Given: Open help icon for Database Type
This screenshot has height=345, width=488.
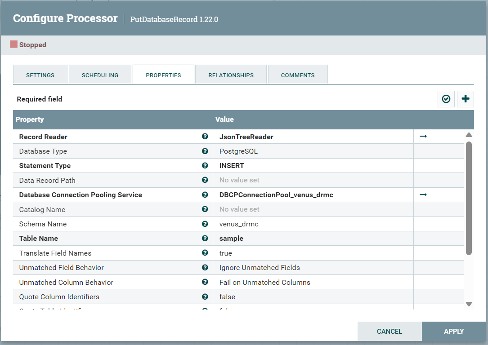Looking at the screenshot, I should [x=205, y=151].
